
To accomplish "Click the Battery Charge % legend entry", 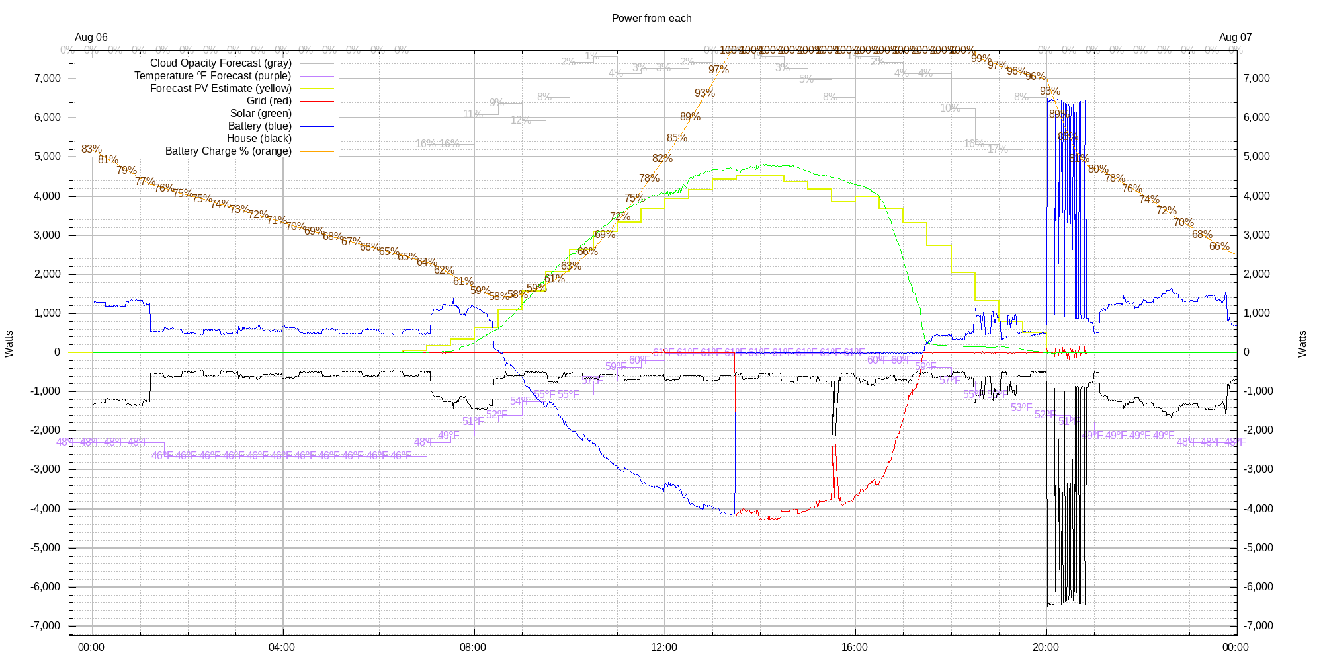I will [x=228, y=151].
